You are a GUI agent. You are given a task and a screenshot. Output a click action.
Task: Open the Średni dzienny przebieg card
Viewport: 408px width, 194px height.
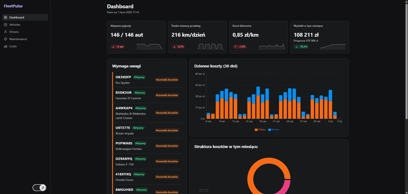pyautogui.click(x=197, y=37)
